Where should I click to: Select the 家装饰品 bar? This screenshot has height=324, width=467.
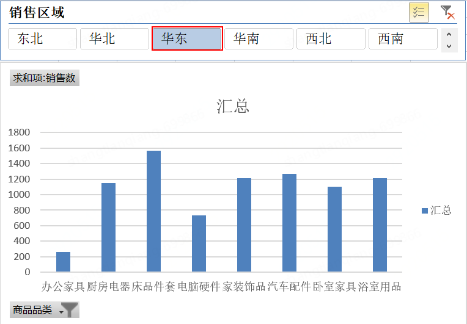click(245, 225)
